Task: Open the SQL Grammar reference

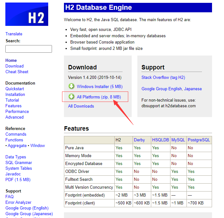Action: coord(19,163)
